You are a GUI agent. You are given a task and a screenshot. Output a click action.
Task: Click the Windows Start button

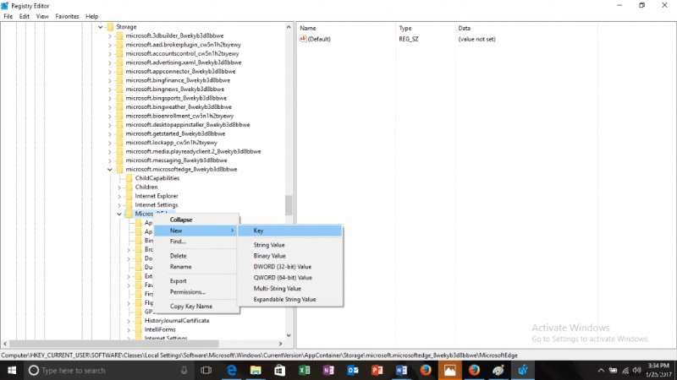tap(12, 370)
